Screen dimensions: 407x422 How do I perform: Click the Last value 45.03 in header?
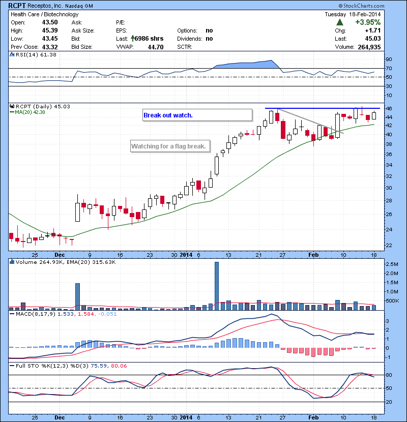[x=373, y=39]
